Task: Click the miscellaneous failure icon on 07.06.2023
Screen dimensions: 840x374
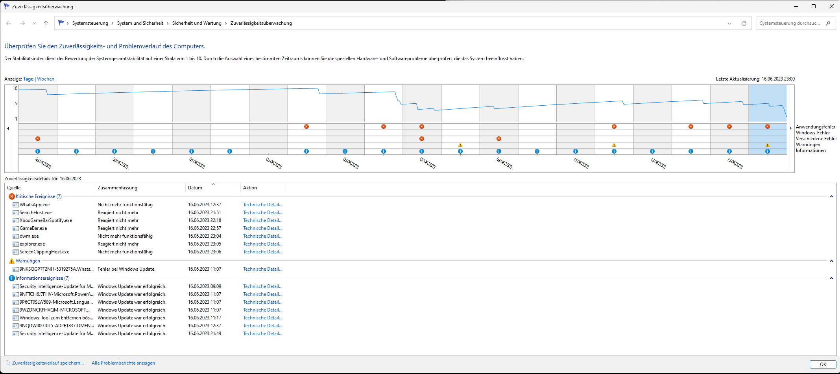Action: (x=422, y=139)
